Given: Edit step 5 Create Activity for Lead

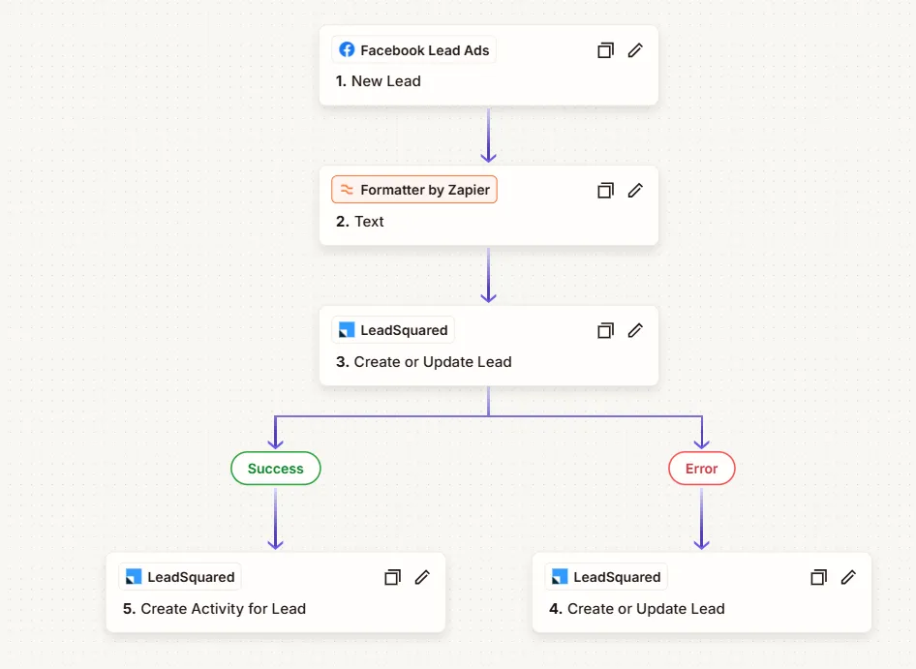Looking at the screenshot, I should tap(422, 578).
